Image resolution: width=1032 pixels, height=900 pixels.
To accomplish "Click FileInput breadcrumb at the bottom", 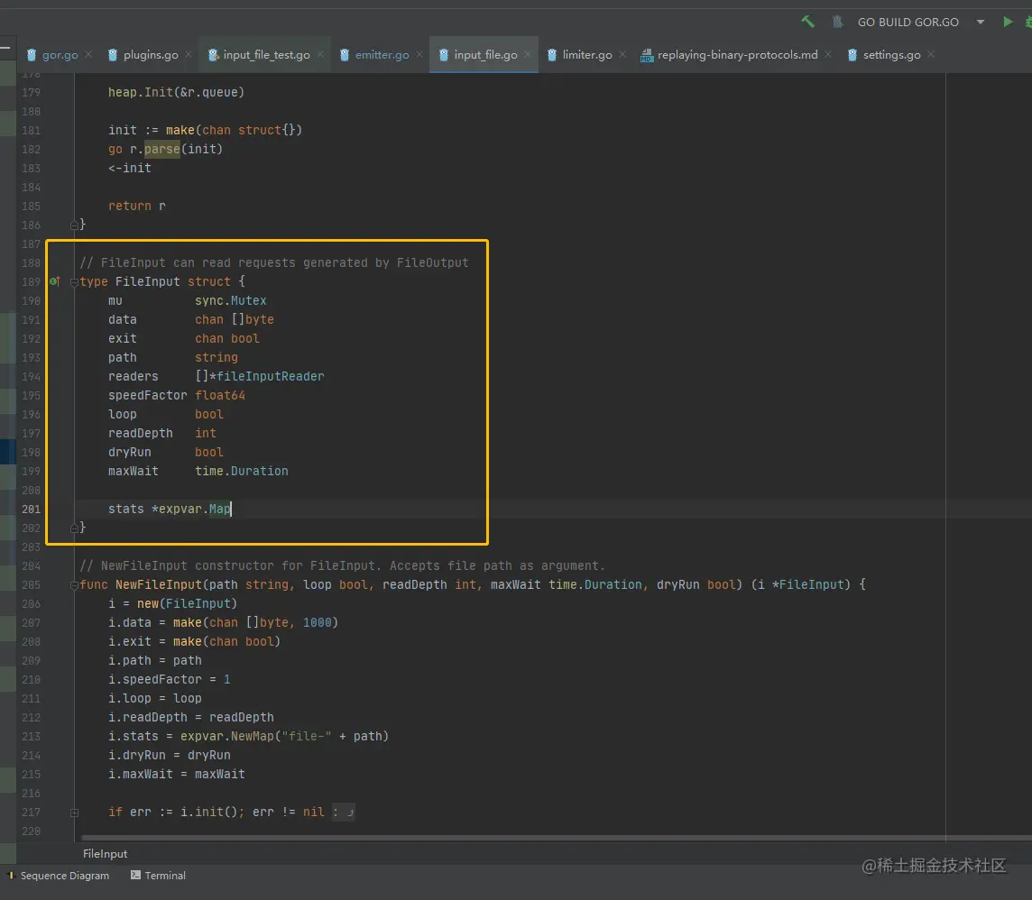I will coord(106,854).
